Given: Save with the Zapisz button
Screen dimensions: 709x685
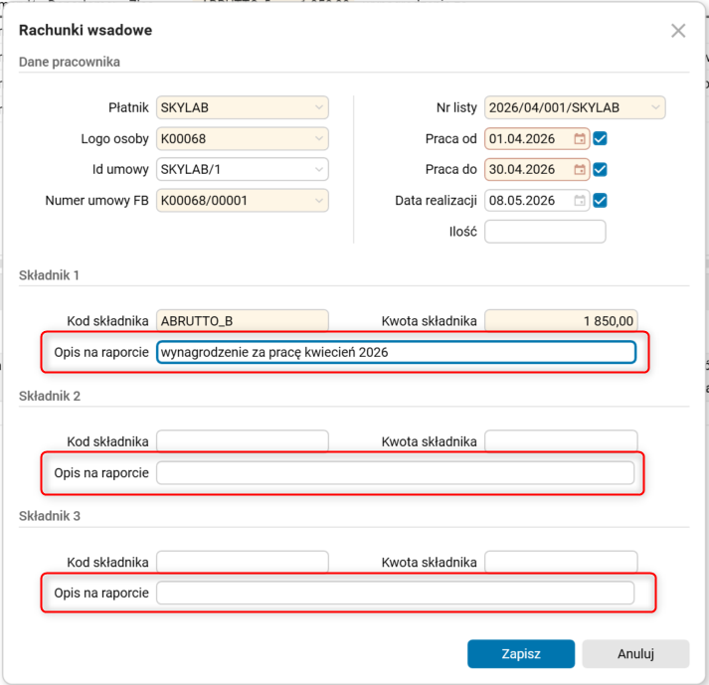Looking at the screenshot, I should (521, 654).
